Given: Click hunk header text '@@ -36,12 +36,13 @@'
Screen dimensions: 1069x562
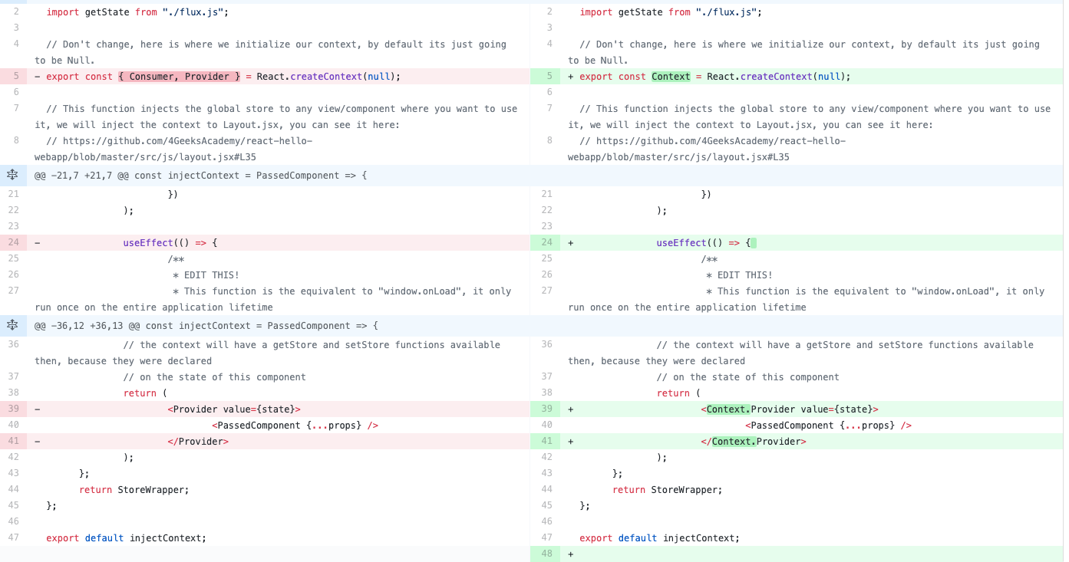Looking at the screenshot, I should tap(88, 326).
